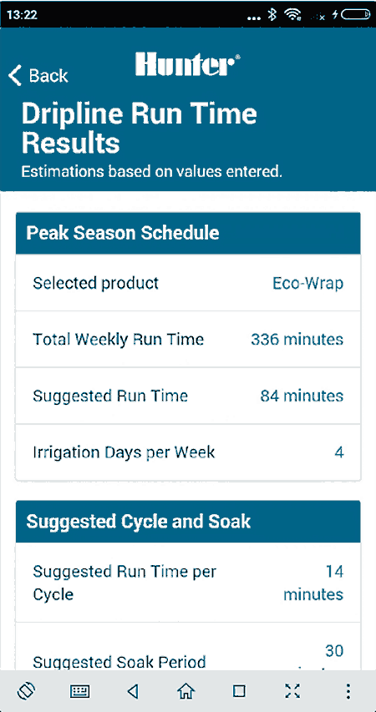Go back using the Back label
Screen dimensions: 376x712
48,75
